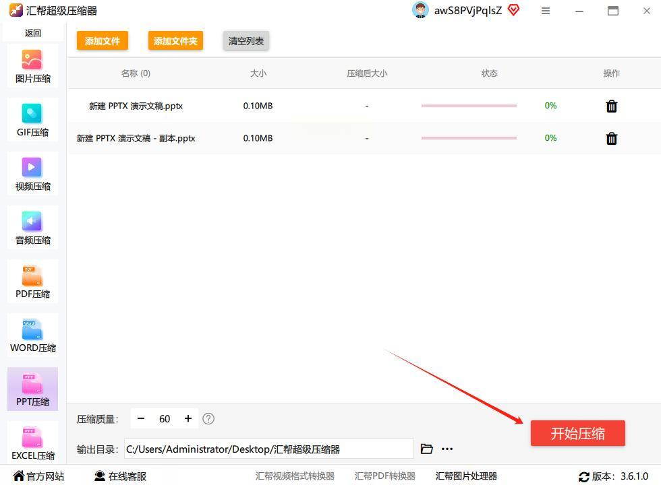Viewport: 661px width, 485px height.
Task: Click the 0.10MB size of 新建 PPTX 演示文稿.pptx
Action: [258, 106]
